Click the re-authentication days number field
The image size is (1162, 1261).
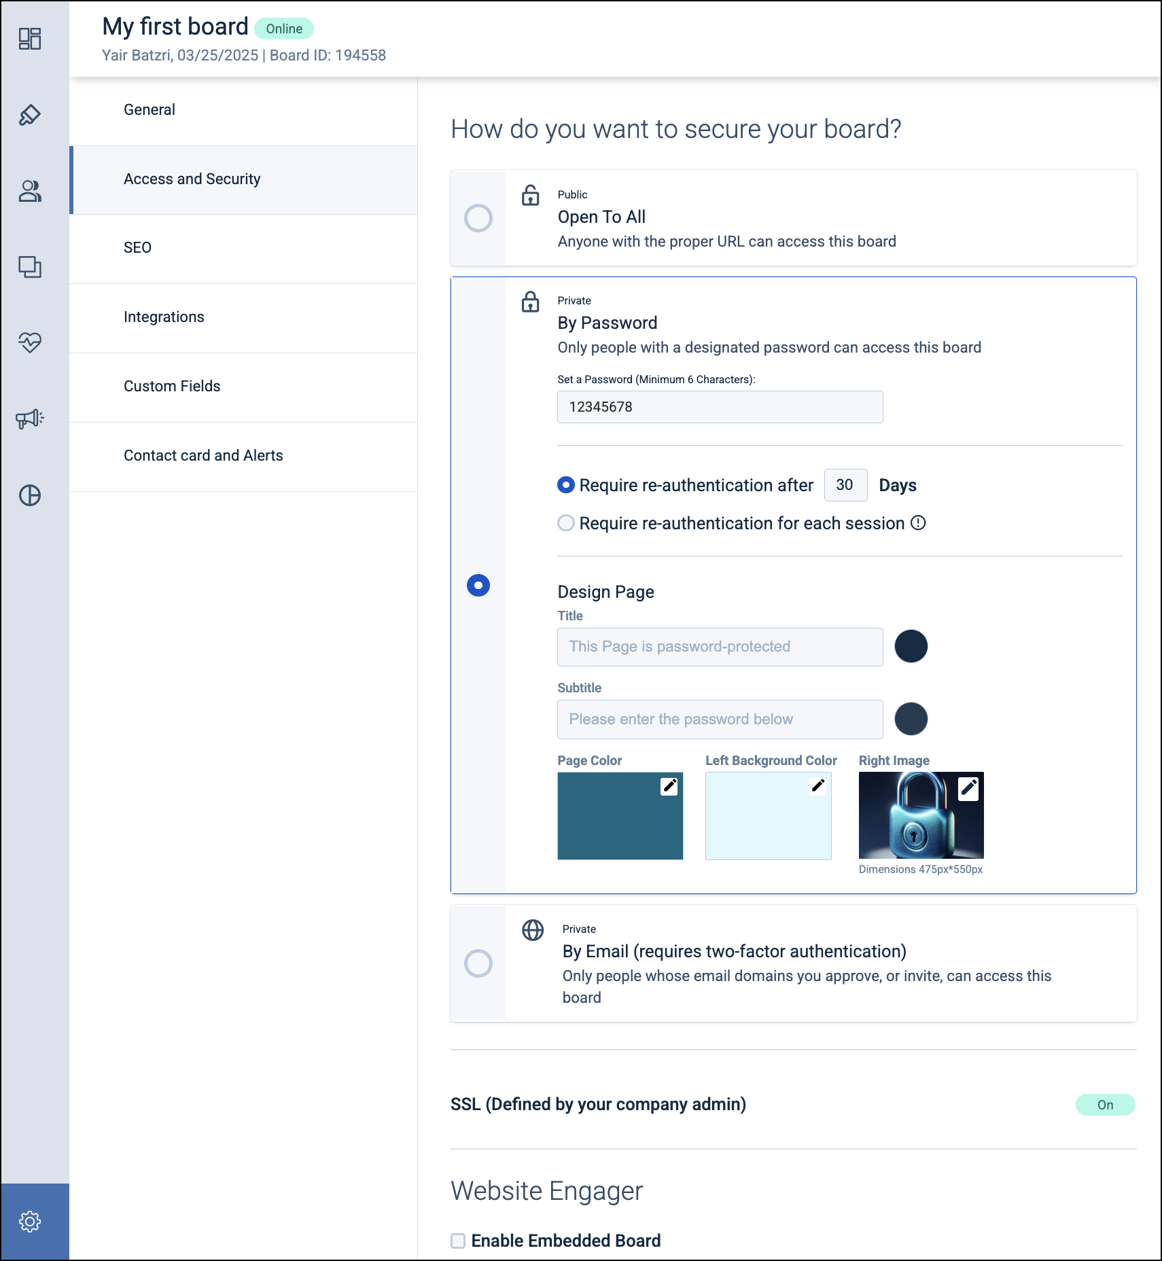pyautogui.click(x=845, y=485)
